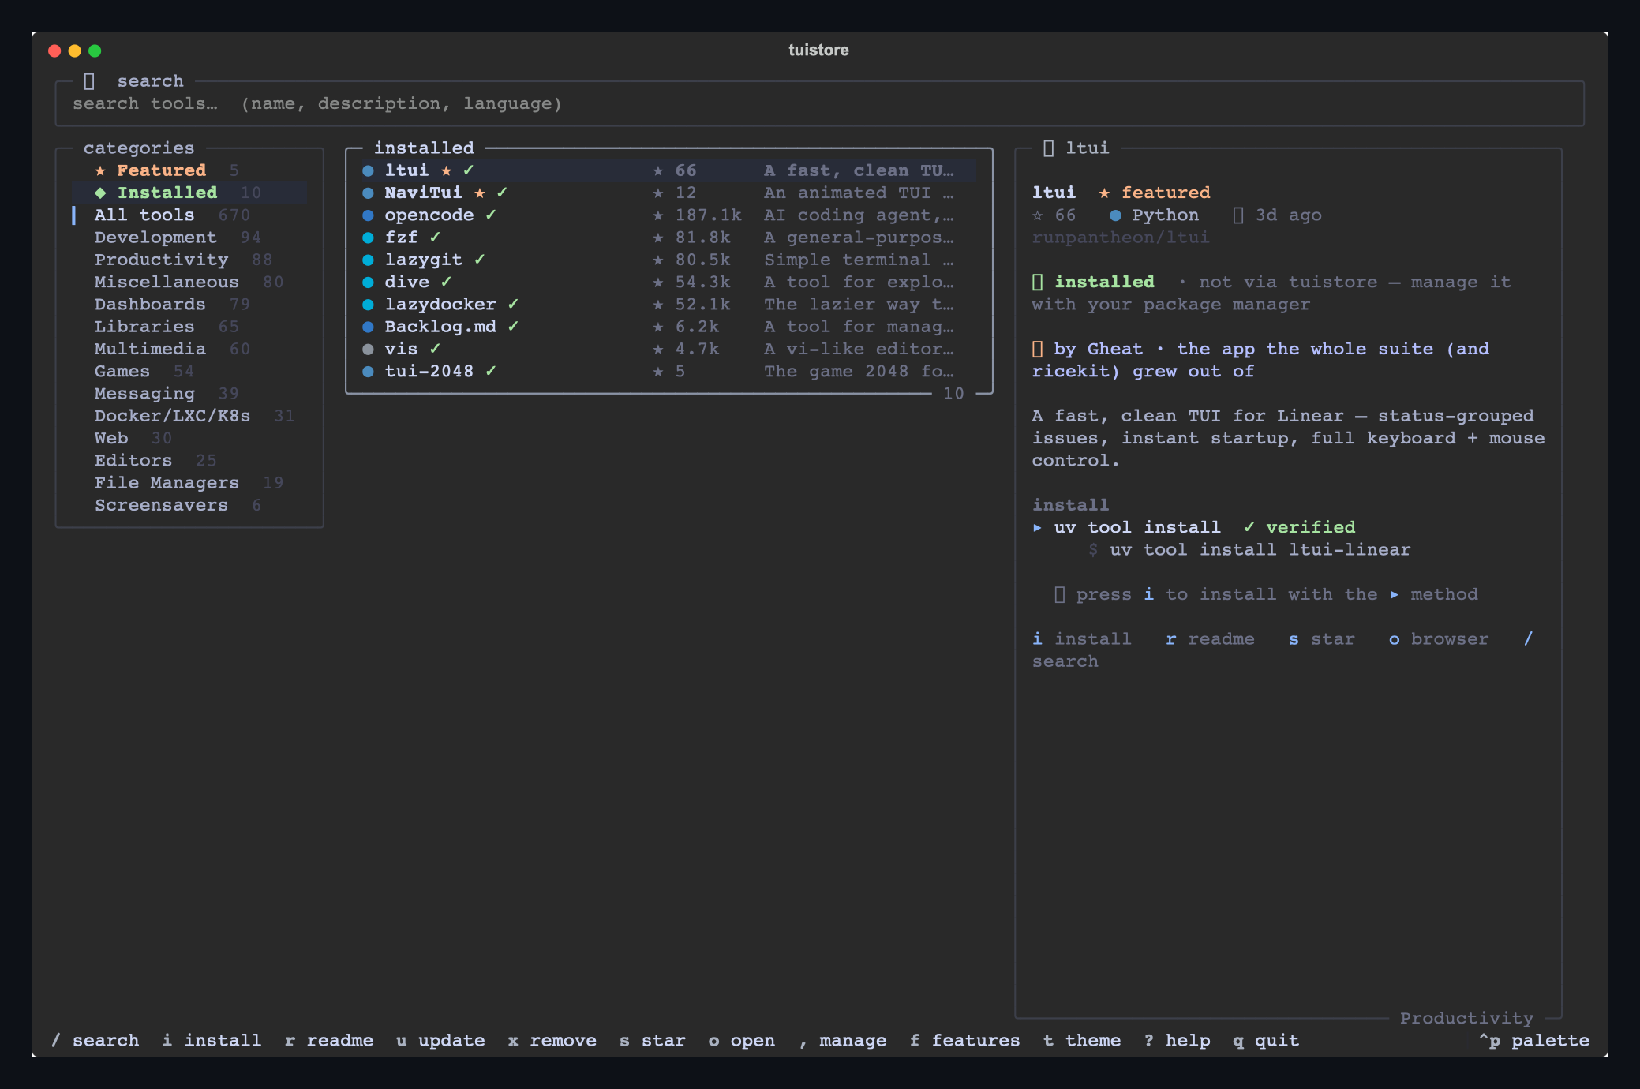Image resolution: width=1640 pixels, height=1089 pixels.
Task: Click 'r readme' in the details panel
Action: pos(1210,638)
